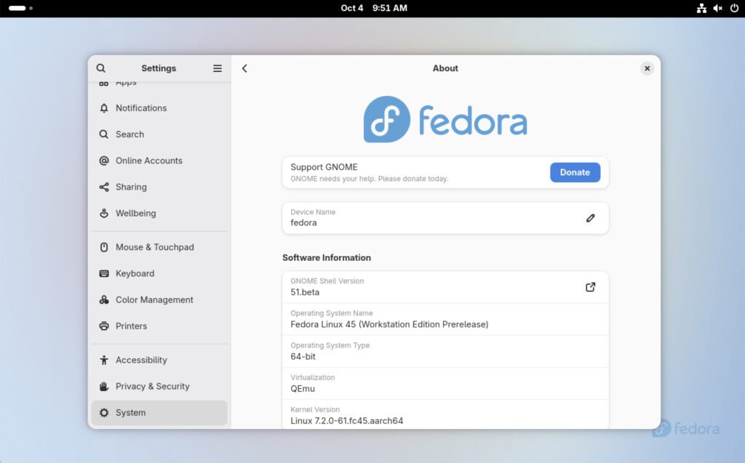Screen dimensions: 745x463
Task: Click GNOME needs your help subtitle
Action: [369, 179]
